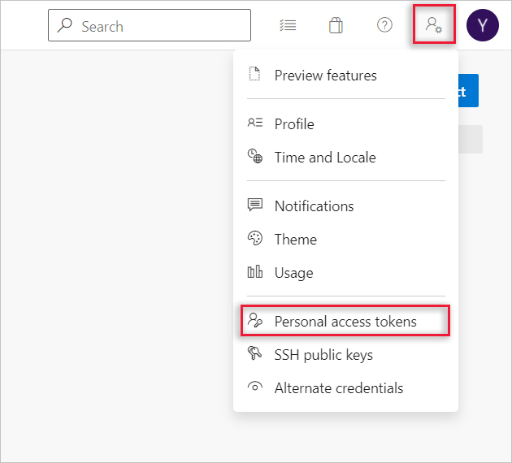512x463 pixels.
Task: Open the Marketplace shopping bag icon
Action: (336, 25)
